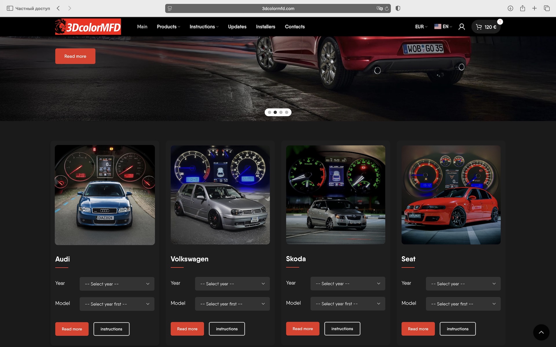Open Volkswagen Model select dropdown

(232, 304)
